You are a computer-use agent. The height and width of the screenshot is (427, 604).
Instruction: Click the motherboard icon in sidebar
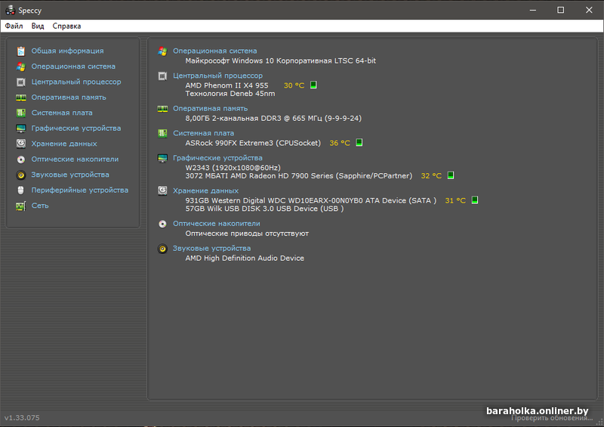21,113
